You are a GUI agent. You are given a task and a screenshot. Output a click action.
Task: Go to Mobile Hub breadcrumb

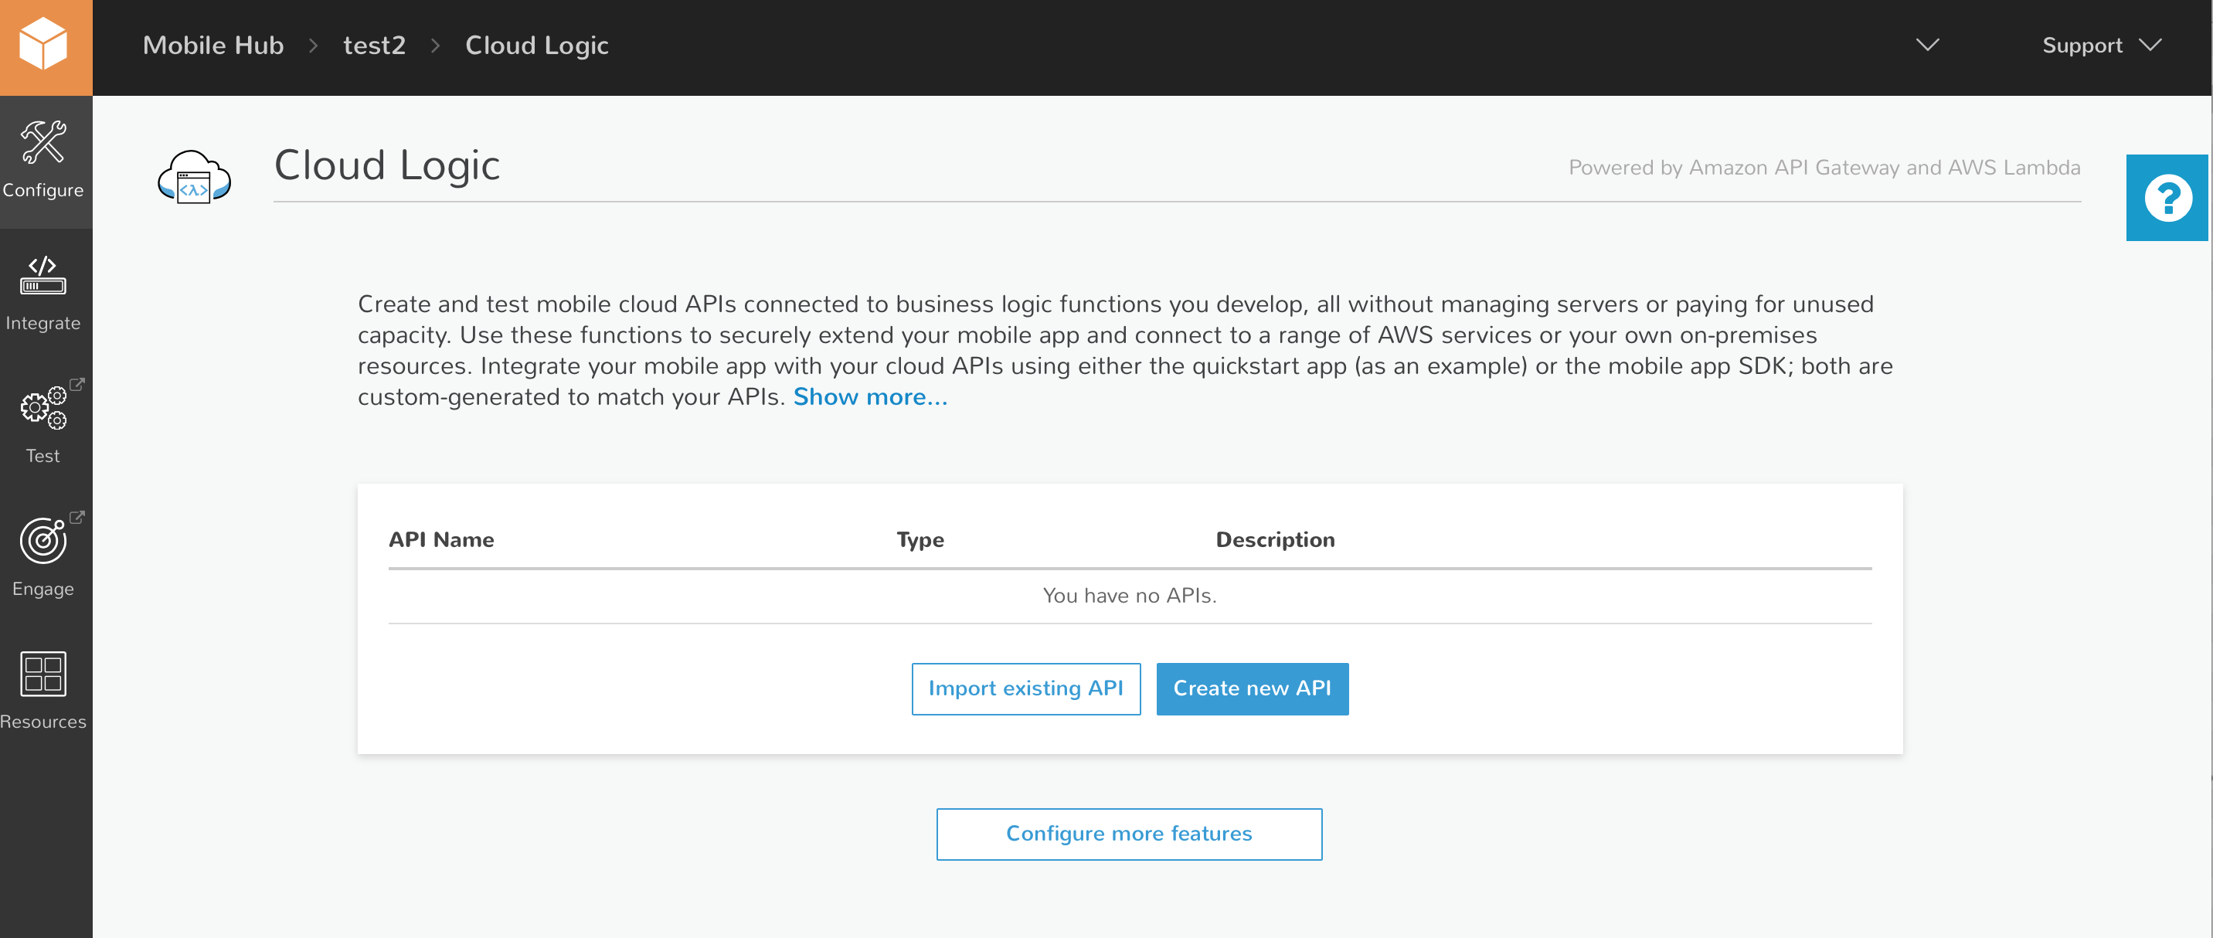213,46
